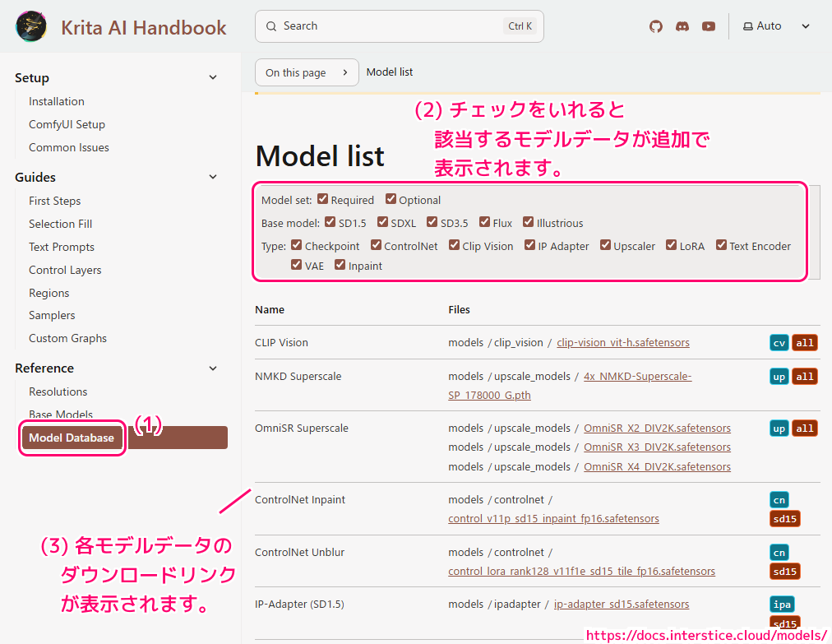The image size is (832, 644).
Task: Collapse the Setup sidebar section
Action: coord(213,77)
